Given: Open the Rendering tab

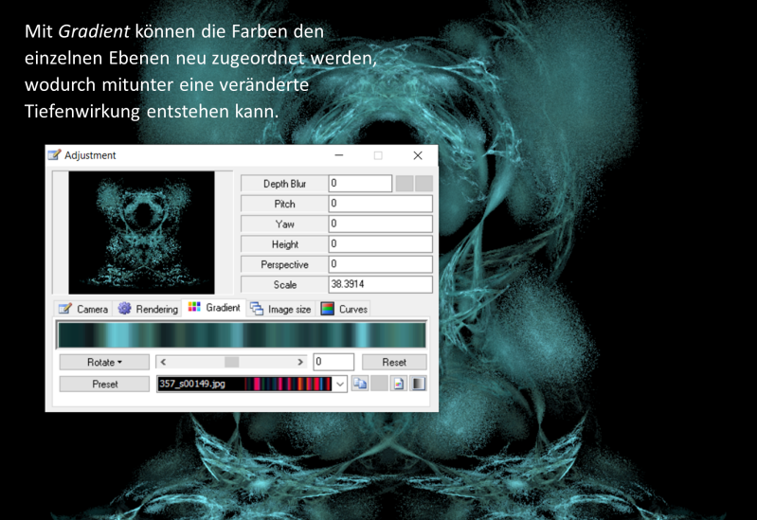Looking at the screenshot, I should [x=148, y=309].
